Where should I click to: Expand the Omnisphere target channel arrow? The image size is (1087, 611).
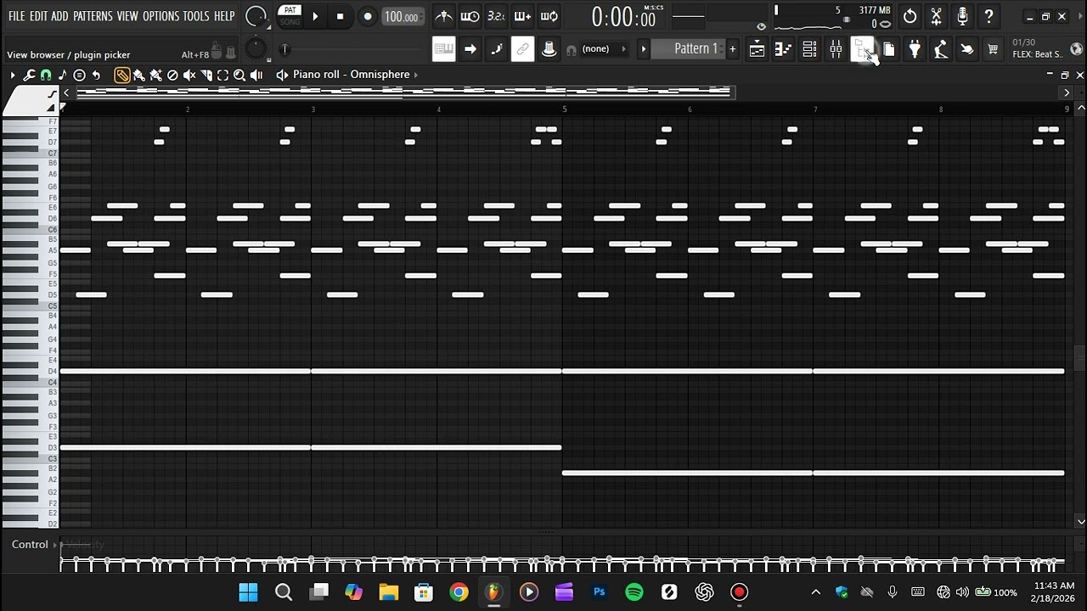tap(416, 75)
